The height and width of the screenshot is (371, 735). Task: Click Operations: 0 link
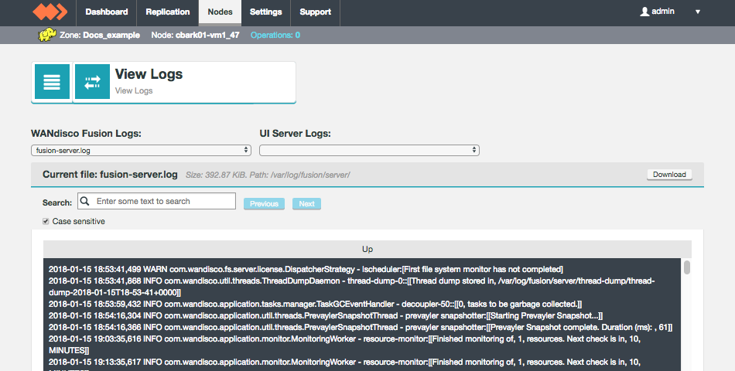(275, 35)
